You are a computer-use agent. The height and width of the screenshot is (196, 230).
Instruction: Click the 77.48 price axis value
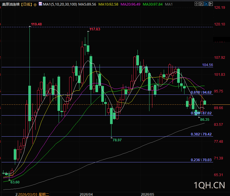coord(218,142)
